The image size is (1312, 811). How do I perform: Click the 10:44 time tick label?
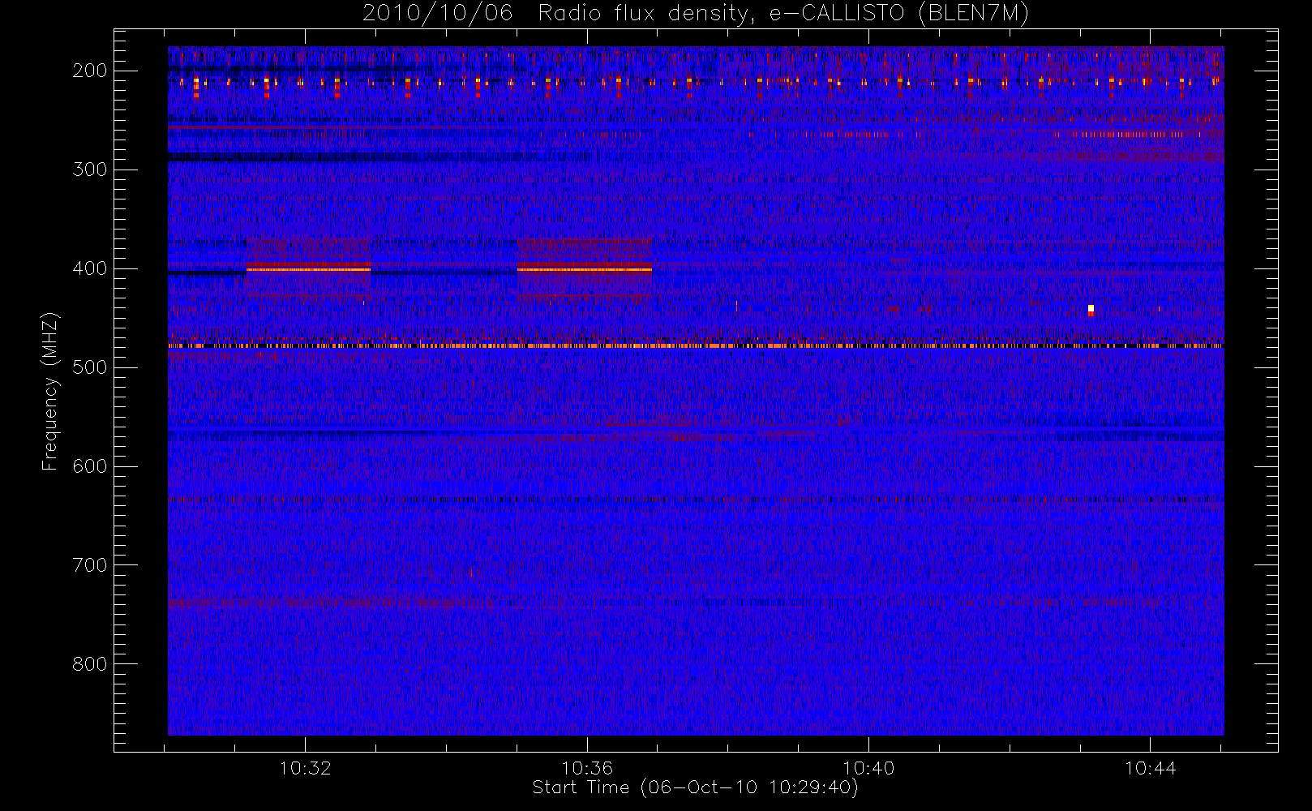1150,768
